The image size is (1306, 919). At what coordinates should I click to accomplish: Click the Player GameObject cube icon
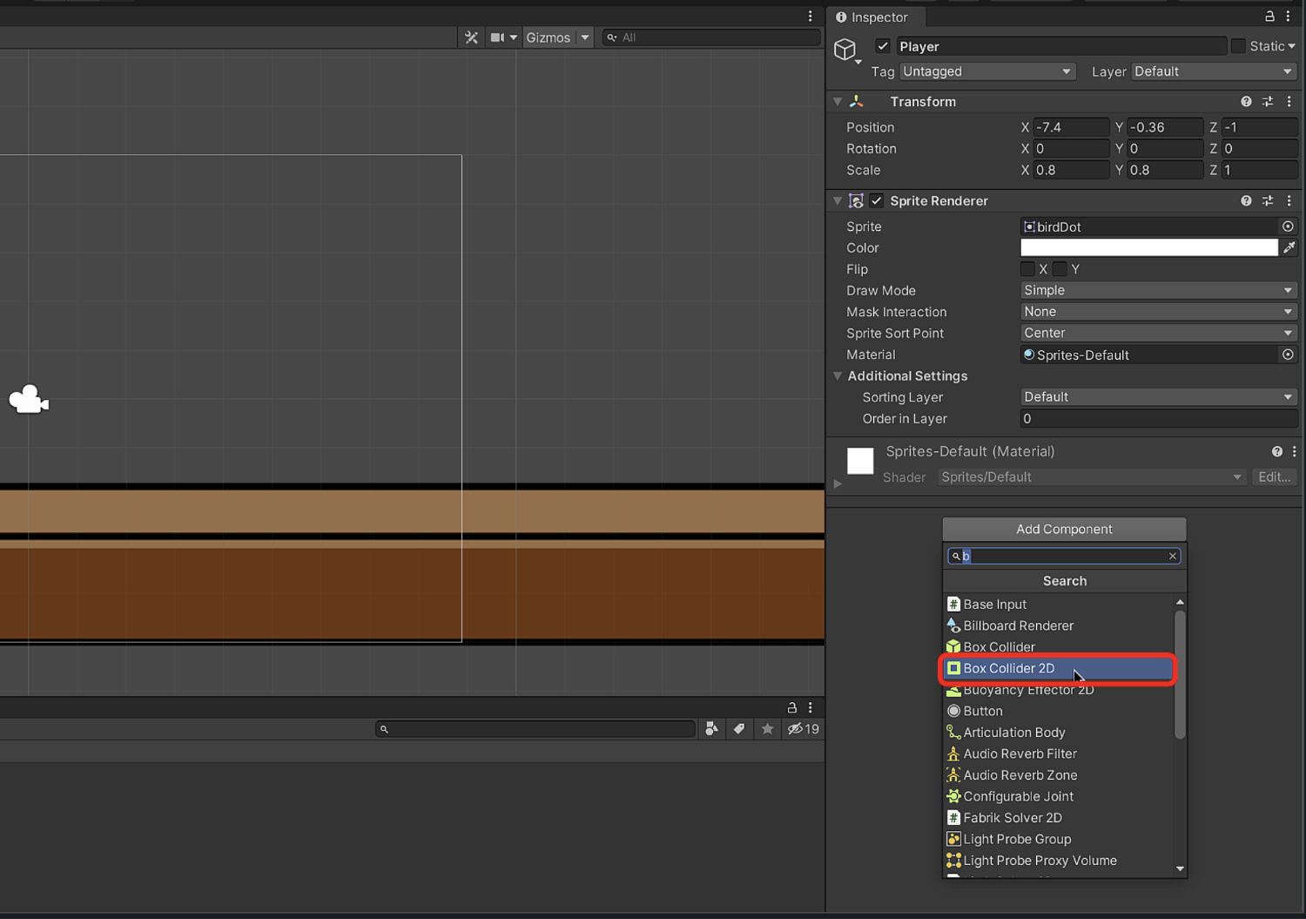coord(845,49)
